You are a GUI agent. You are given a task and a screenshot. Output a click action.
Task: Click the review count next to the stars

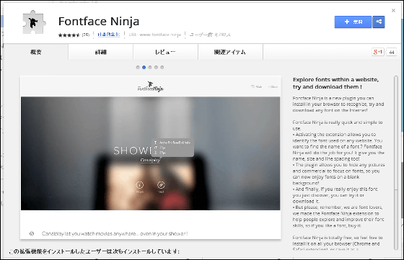(86, 35)
